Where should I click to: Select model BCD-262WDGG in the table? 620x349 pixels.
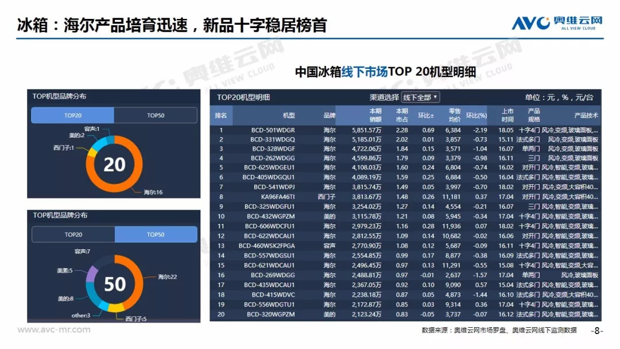273,158
